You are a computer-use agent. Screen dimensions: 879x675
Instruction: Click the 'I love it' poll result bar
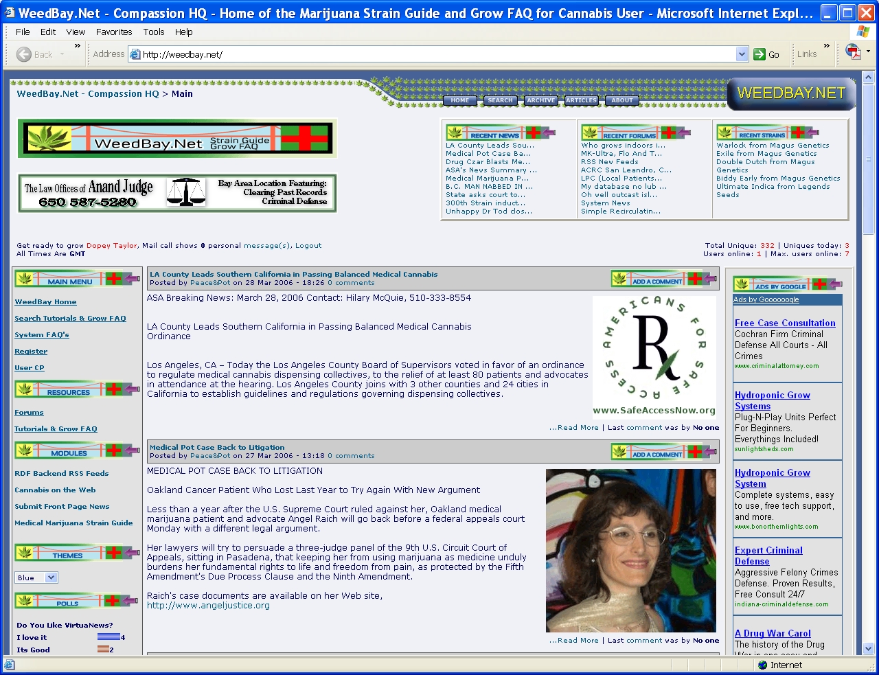pyautogui.click(x=109, y=637)
